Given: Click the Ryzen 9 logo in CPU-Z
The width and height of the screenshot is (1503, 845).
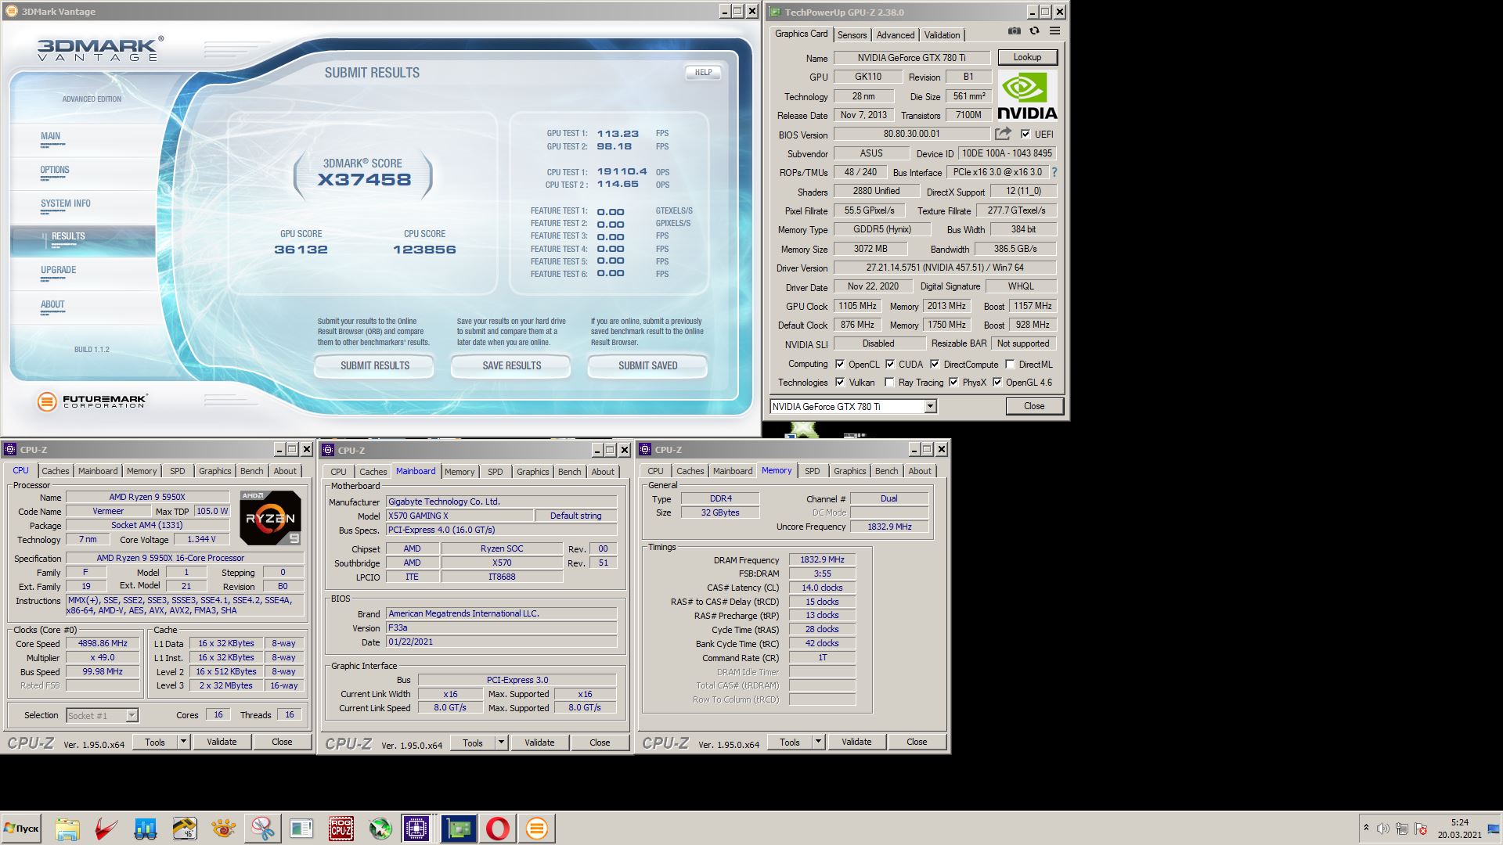Looking at the screenshot, I should click(x=270, y=518).
